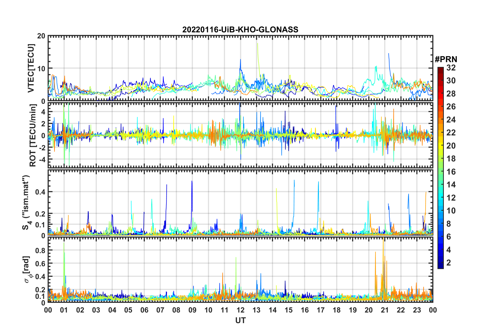Click the VTEC[TECU] axis label

pos(31,68)
